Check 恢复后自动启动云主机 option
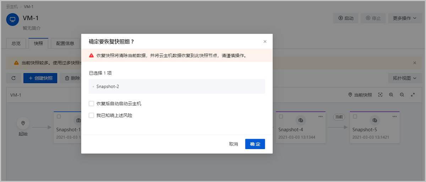 tap(91, 104)
